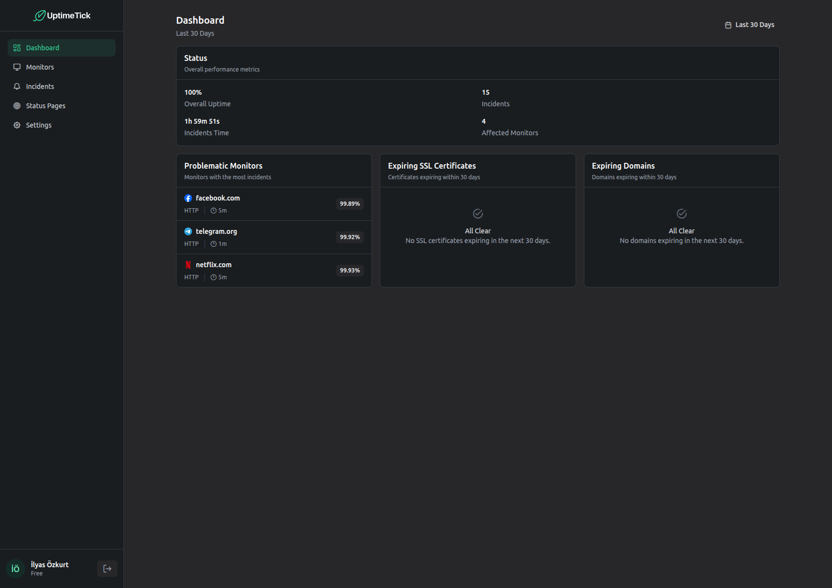The image size is (832, 588).
Task: Click the Expiring SSL Certificates heading
Action: click(432, 166)
